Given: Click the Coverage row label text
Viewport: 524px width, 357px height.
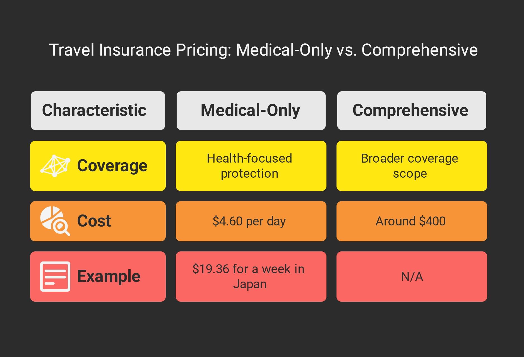Looking at the screenshot, I should [112, 166].
